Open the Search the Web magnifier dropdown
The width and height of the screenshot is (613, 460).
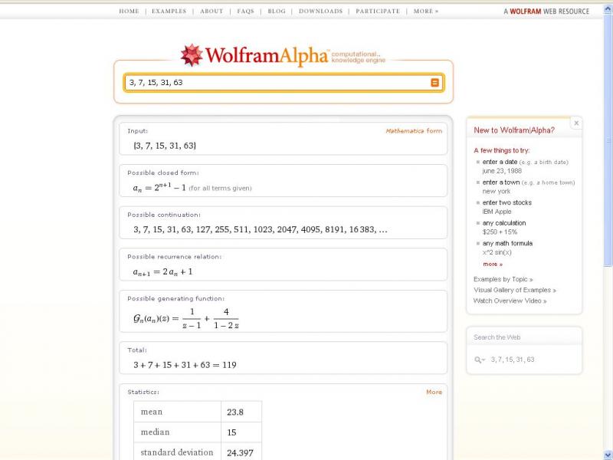[x=480, y=360]
